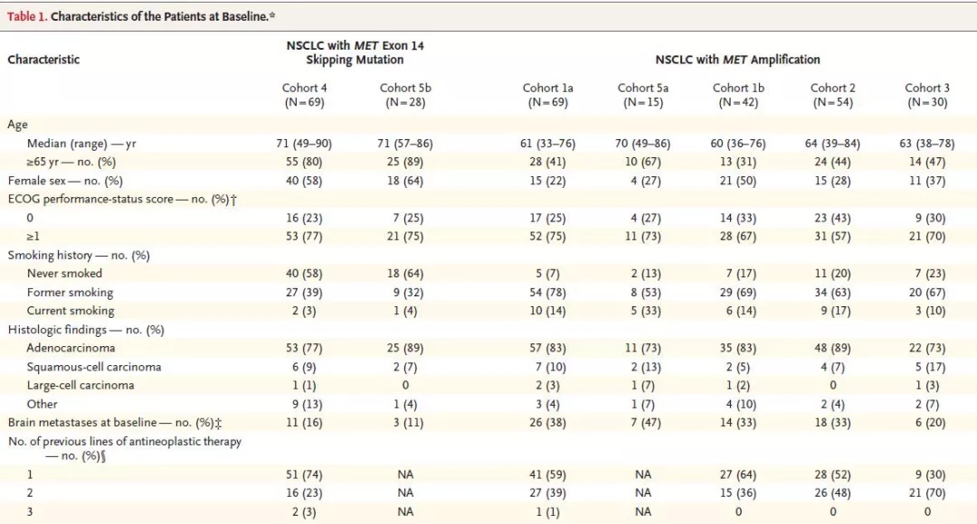Click the Cohort 1a column header
Screen dimensions: 977x524
(547, 95)
